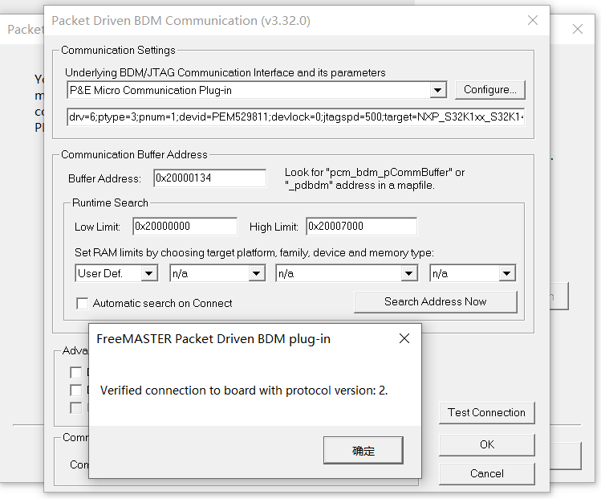This screenshot has height=499, width=601.
Task: Close the FreeMASTER Packet Driven BDM plug-in popup
Action: 404,338
